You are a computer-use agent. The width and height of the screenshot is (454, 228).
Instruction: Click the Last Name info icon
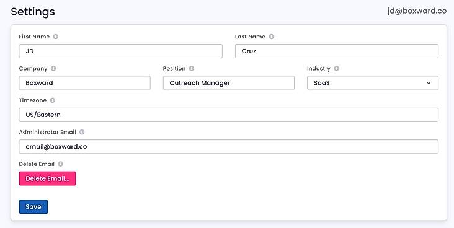(x=271, y=37)
